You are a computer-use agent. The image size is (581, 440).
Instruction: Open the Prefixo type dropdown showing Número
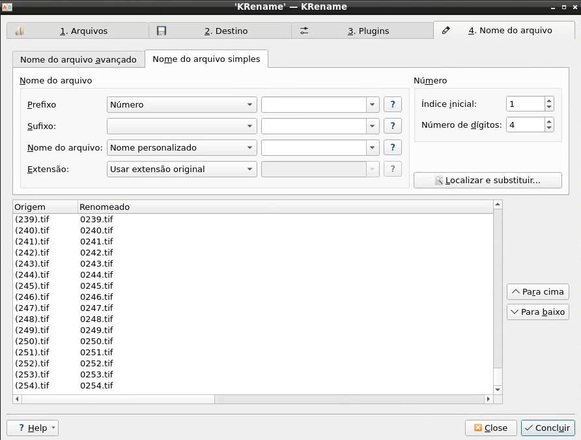182,104
